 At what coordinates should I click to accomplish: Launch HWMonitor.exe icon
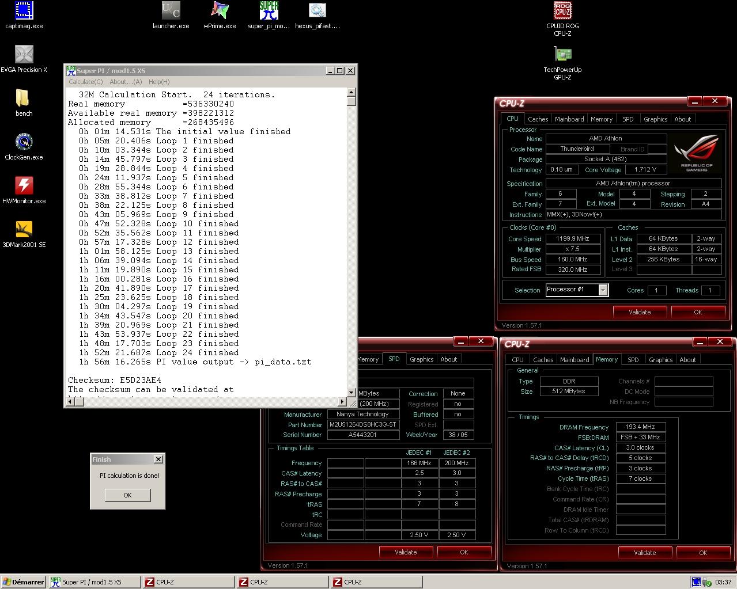click(24, 190)
